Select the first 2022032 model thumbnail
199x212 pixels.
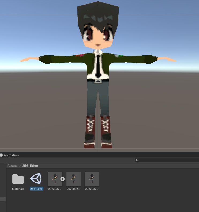point(55,179)
